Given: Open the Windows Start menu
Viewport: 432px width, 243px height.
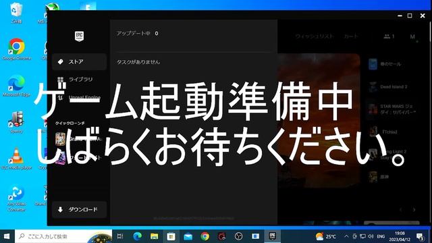Looking at the screenshot, I should pyautogui.click(x=7, y=236).
